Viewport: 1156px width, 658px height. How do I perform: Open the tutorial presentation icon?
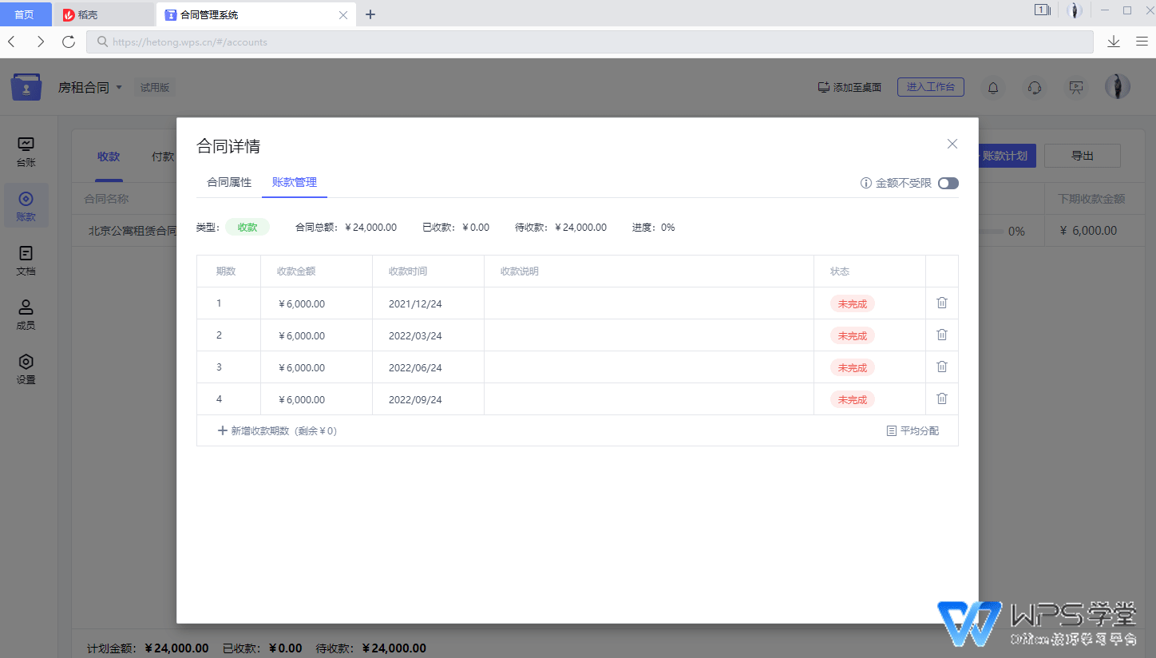pos(1076,87)
